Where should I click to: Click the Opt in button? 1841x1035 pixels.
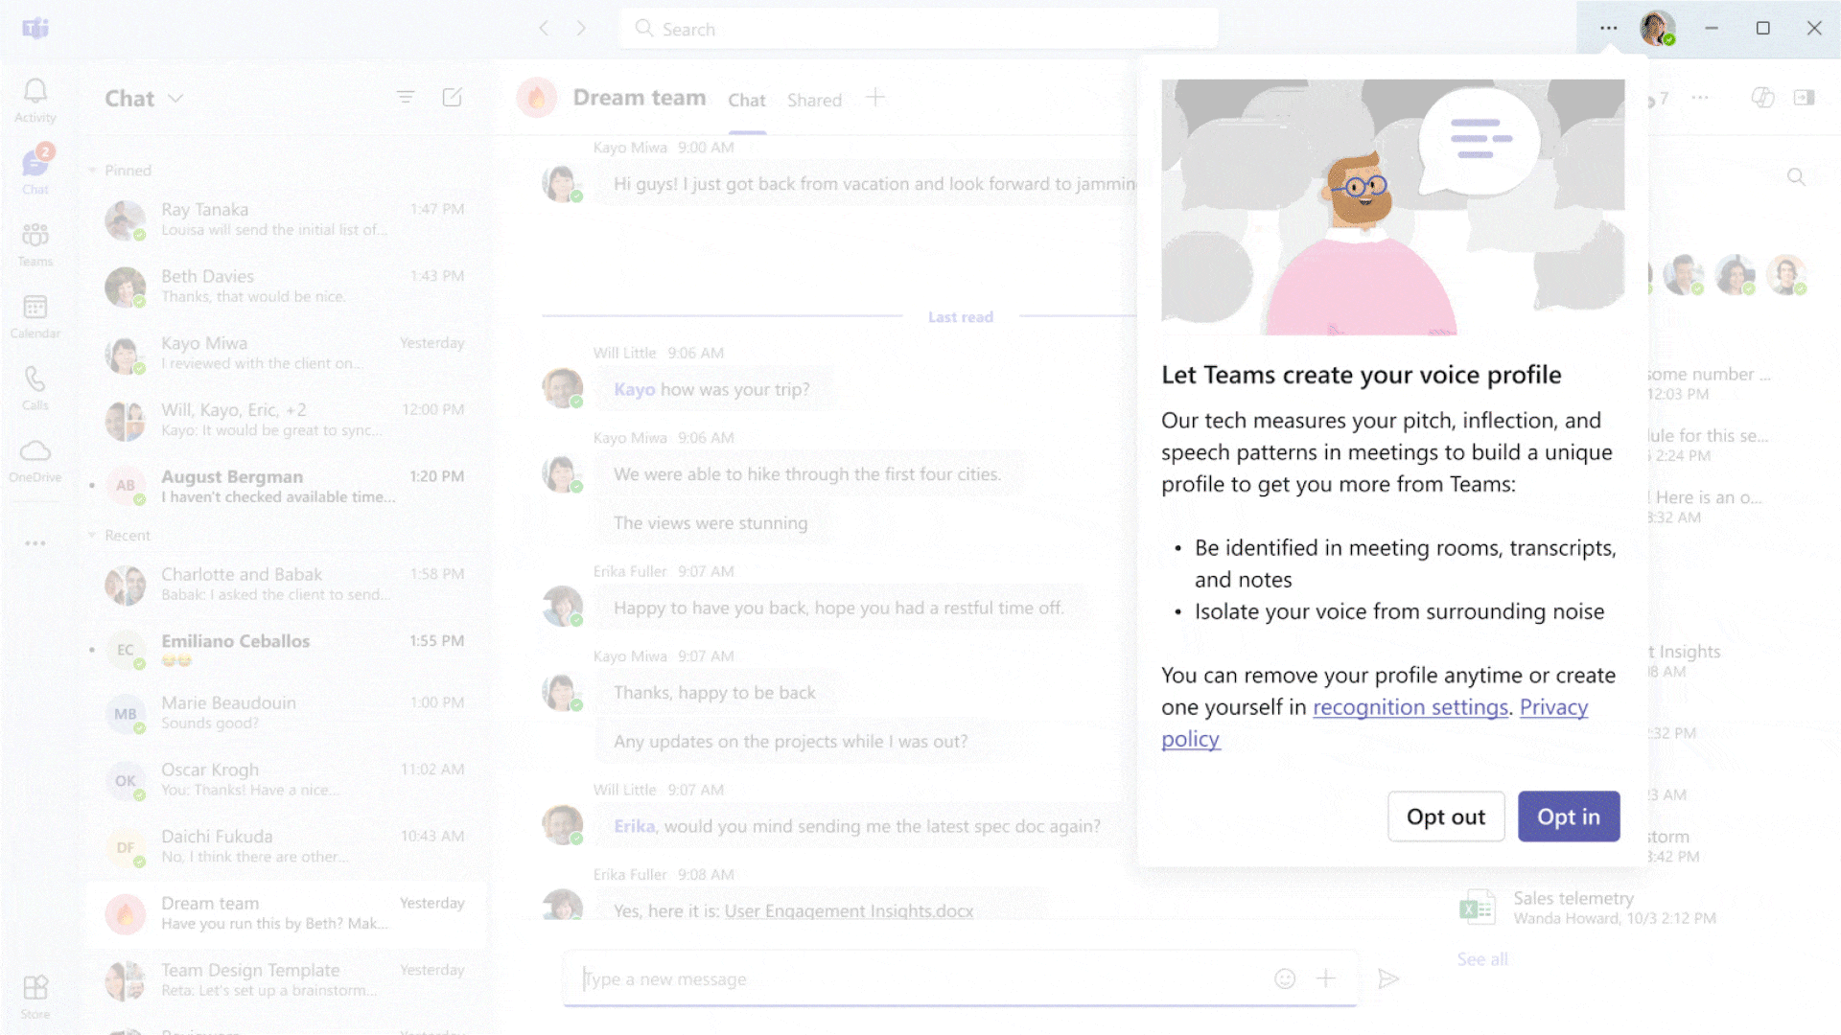point(1569,816)
